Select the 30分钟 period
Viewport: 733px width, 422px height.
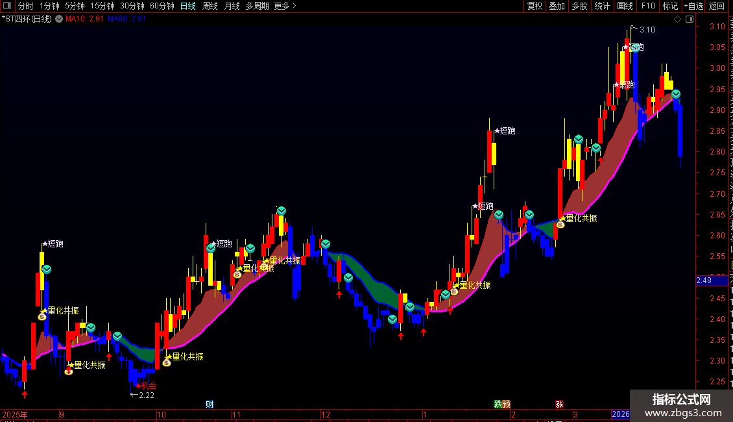[132, 6]
